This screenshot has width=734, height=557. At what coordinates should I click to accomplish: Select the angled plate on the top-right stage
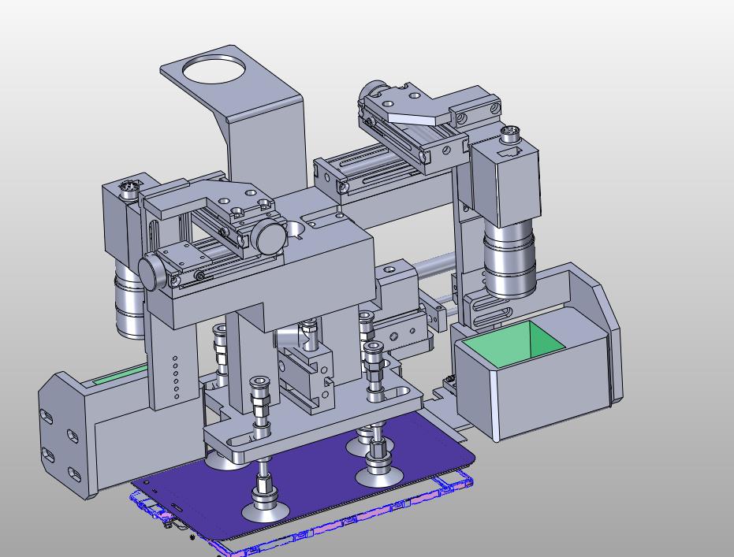click(416, 112)
